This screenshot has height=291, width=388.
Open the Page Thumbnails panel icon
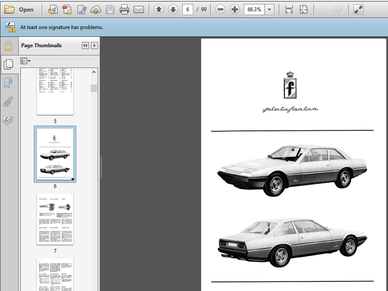point(9,64)
